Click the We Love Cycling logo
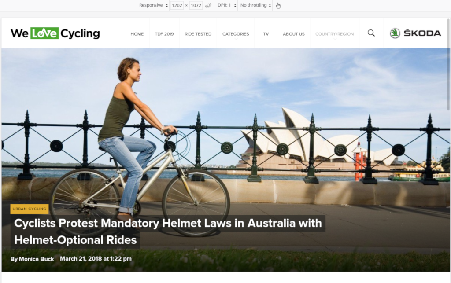451x283 pixels. pyautogui.click(x=55, y=33)
